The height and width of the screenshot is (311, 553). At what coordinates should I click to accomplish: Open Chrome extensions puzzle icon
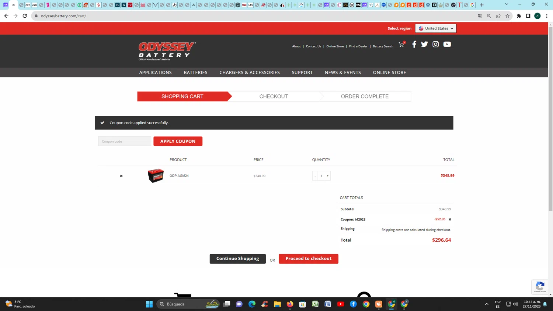click(519, 16)
